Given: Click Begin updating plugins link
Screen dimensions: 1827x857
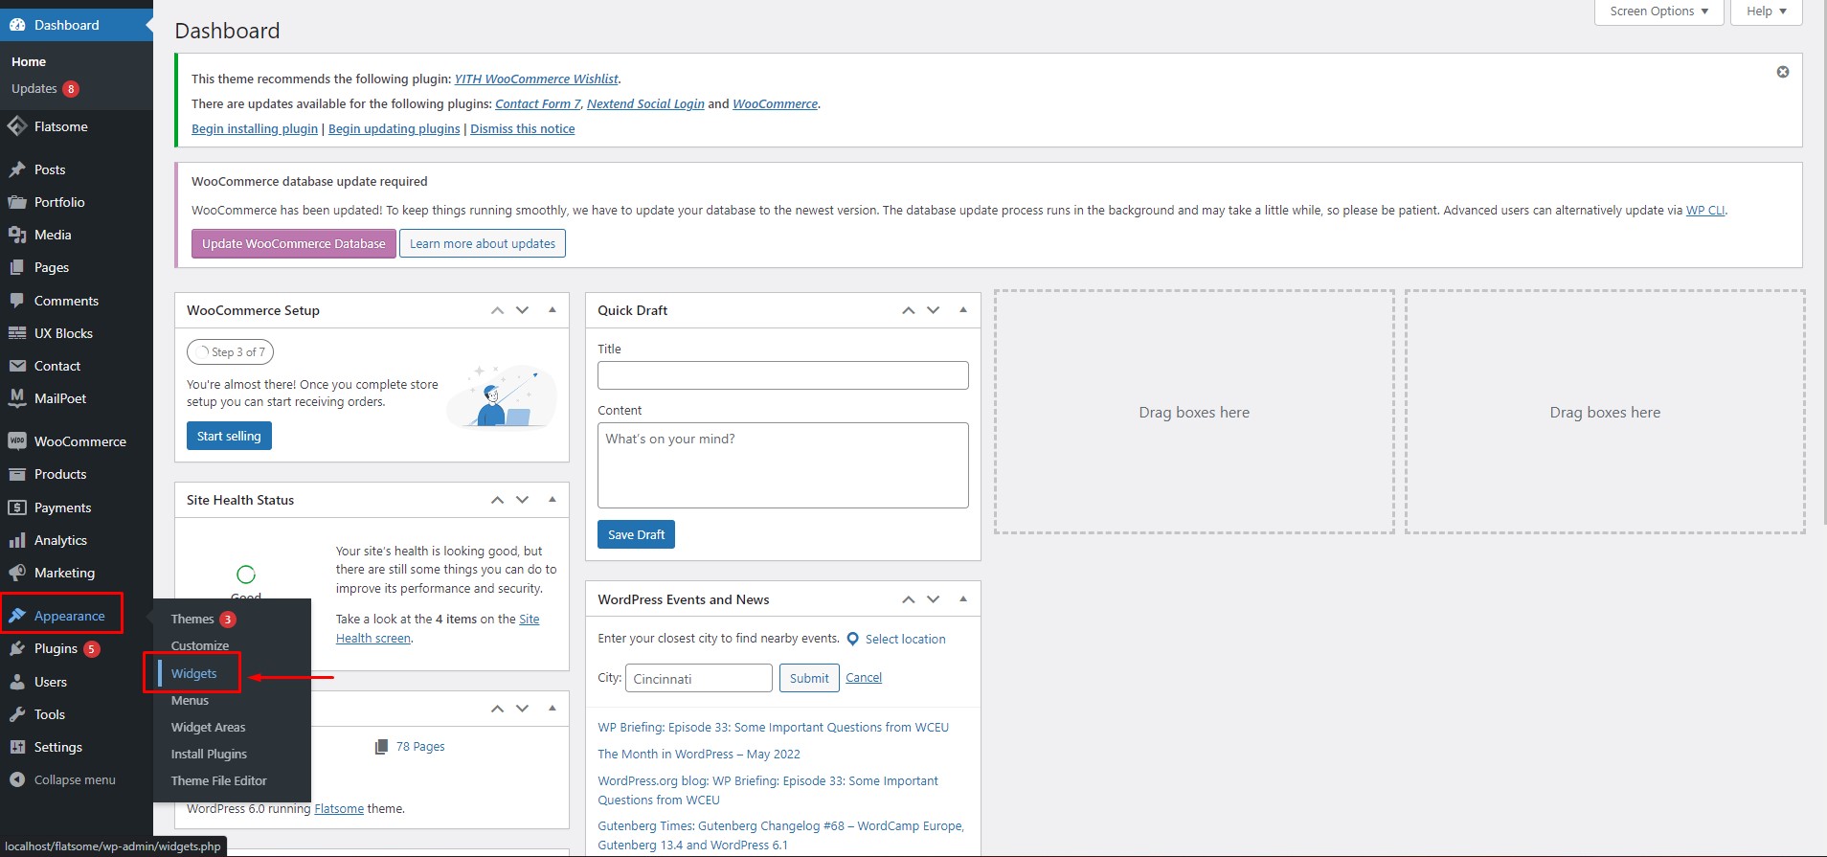Looking at the screenshot, I should pyautogui.click(x=395, y=128).
